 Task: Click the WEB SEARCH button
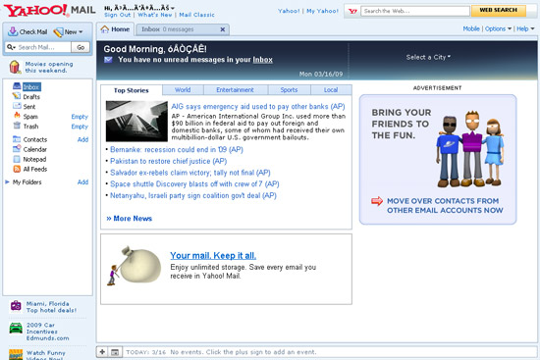pyautogui.click(x=499, y=11)
